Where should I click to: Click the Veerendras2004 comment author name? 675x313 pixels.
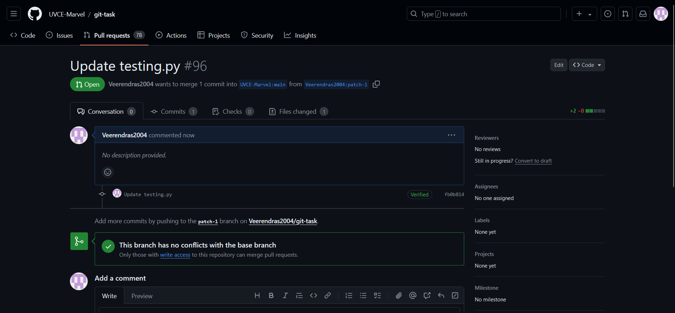pos(125,135)
